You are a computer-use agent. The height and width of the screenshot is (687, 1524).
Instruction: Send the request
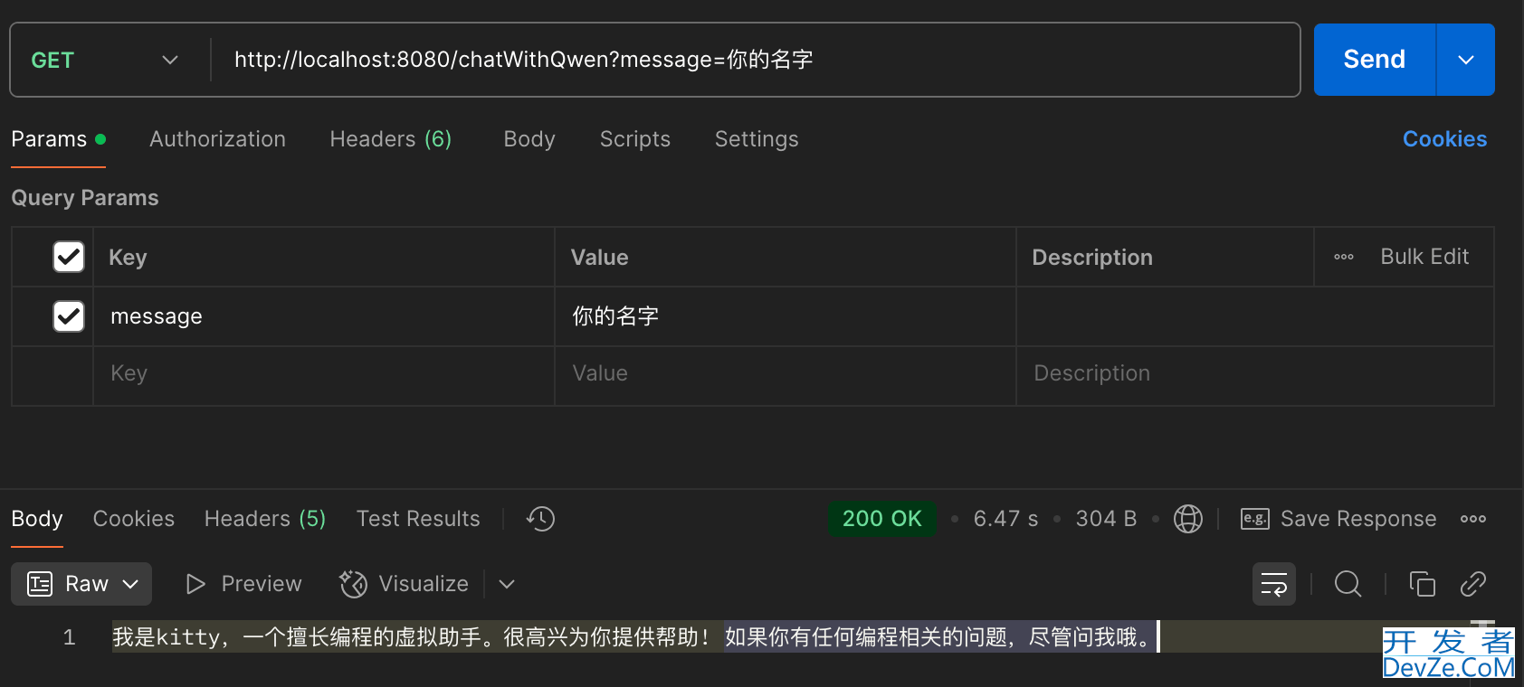tap(1374, 60)
